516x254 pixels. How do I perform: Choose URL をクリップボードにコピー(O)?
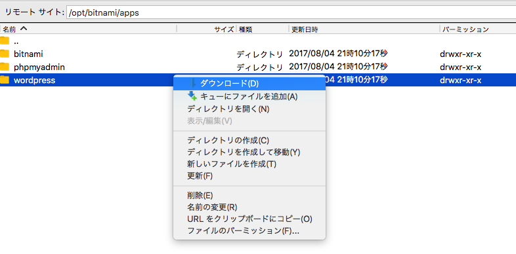(x=249, y=219)
